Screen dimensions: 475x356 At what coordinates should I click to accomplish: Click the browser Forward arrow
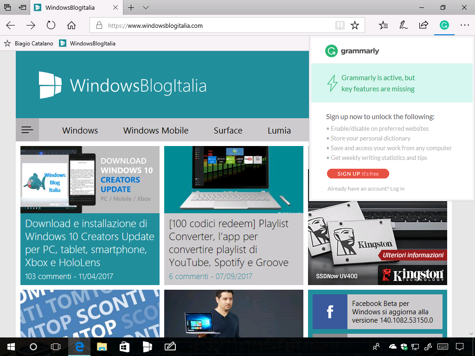tap(31, 25)
